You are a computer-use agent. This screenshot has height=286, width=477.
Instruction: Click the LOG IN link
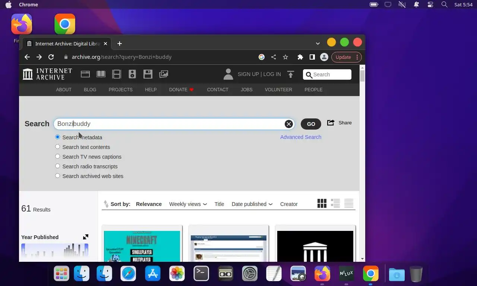[272, 74]
